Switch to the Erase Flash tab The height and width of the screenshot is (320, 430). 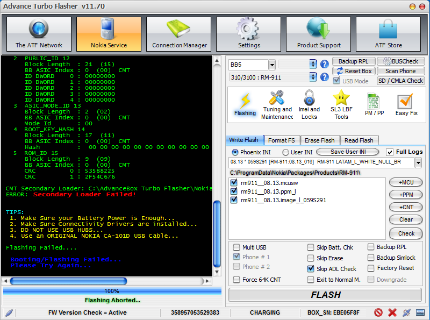(x=320, y=140)
